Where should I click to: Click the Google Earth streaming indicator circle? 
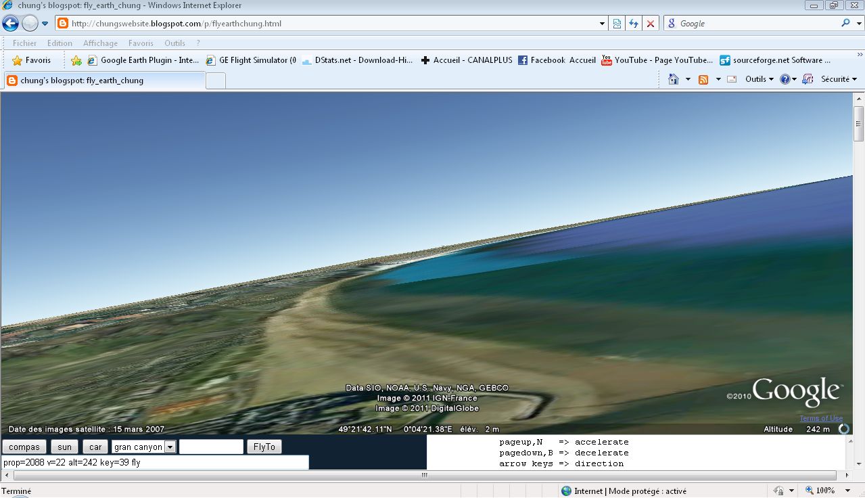843,429
